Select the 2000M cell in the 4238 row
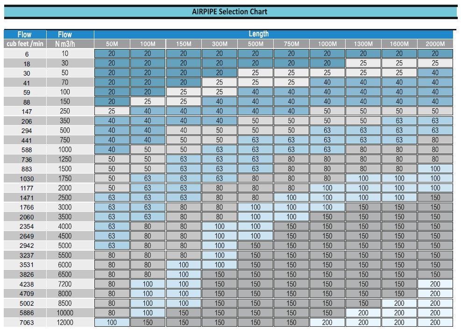 (x=435, y=284)
